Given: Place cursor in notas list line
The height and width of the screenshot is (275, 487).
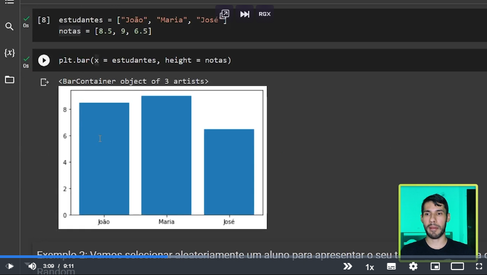Looking at the screenshot, I should [x=105, y=31].
